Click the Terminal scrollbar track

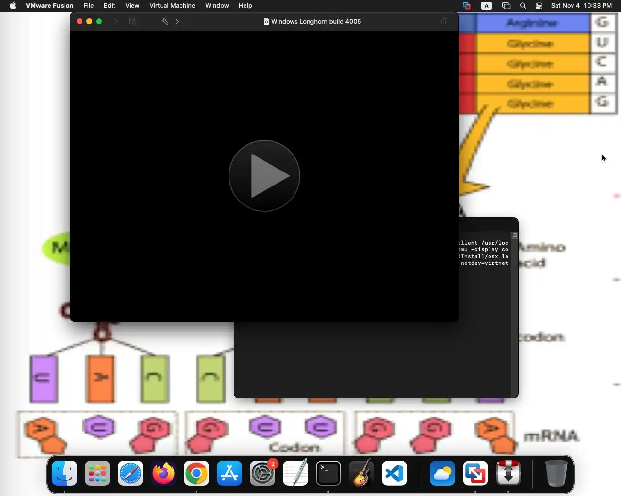pyautogui.click(x=515, y=317)
